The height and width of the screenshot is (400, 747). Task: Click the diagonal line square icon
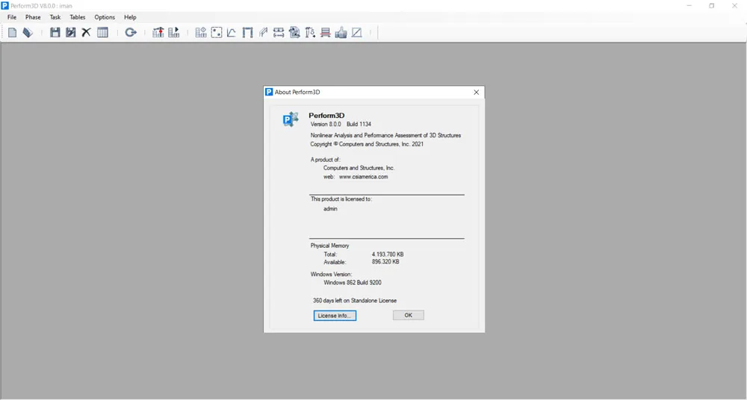(x=357, y=32)
